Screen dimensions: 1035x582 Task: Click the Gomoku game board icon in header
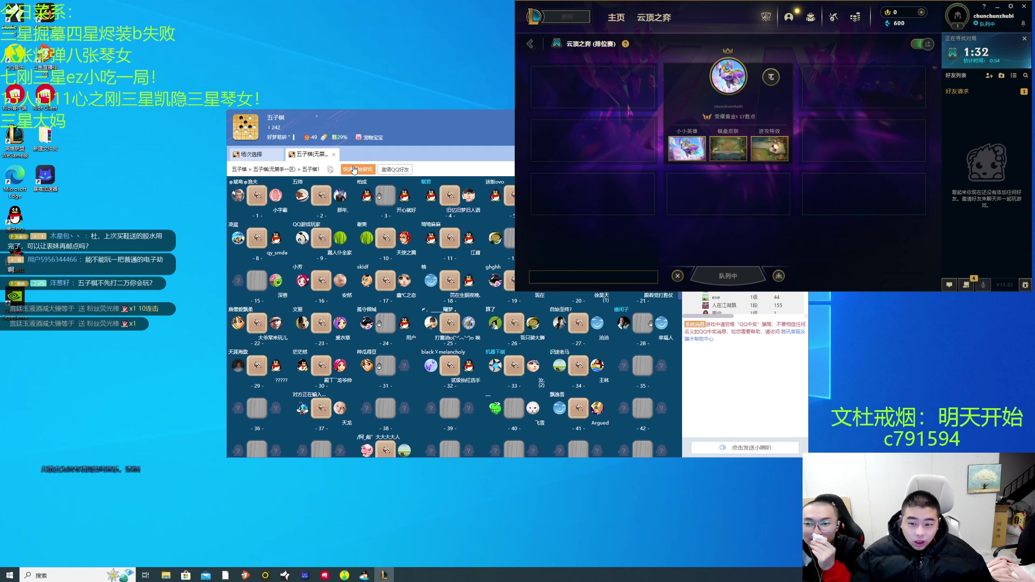point(245,127)
